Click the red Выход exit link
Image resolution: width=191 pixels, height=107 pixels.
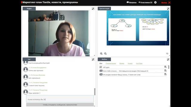tap(164, 3)
